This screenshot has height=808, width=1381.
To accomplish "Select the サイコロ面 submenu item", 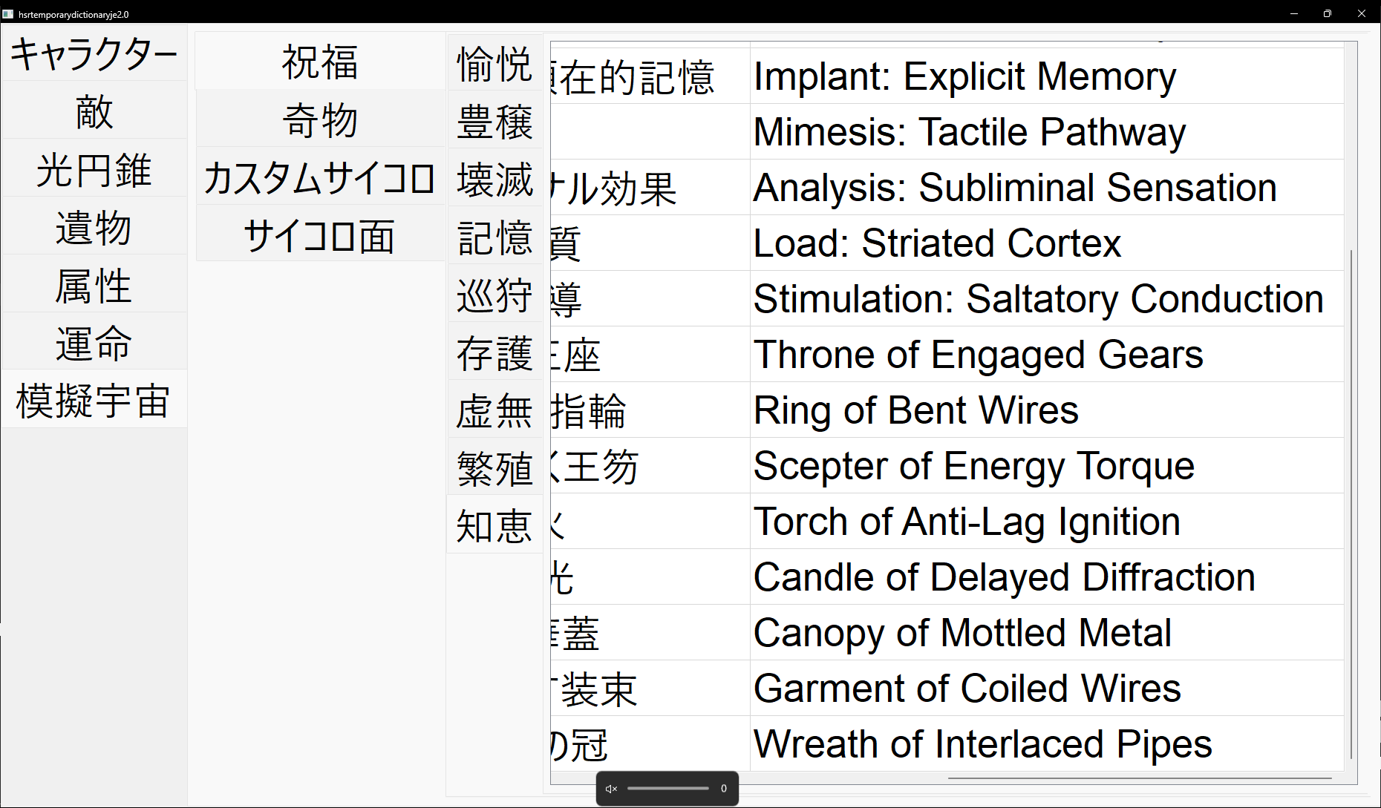I will tap(320, 237).
